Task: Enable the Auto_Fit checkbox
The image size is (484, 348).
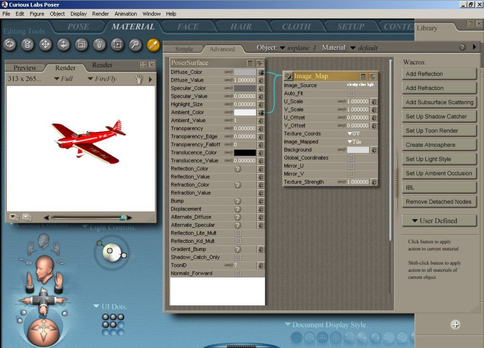Action: [351, 94]
